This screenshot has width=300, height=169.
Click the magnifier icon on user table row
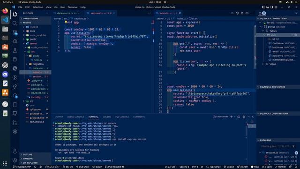[x=296, y=35]
